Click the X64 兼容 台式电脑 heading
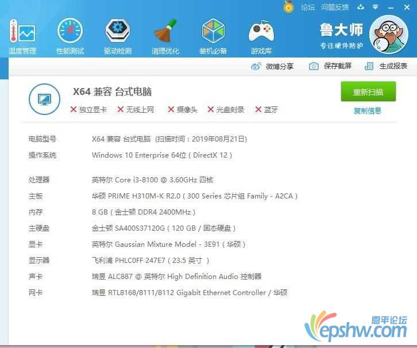 [x=113, y=91]
